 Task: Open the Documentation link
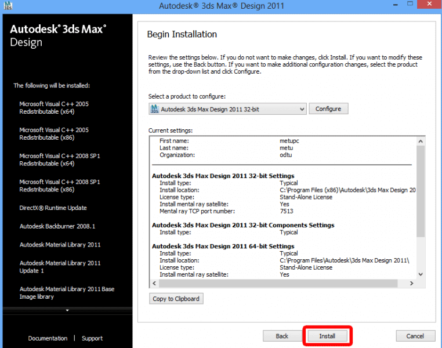(x=48, y=338)
